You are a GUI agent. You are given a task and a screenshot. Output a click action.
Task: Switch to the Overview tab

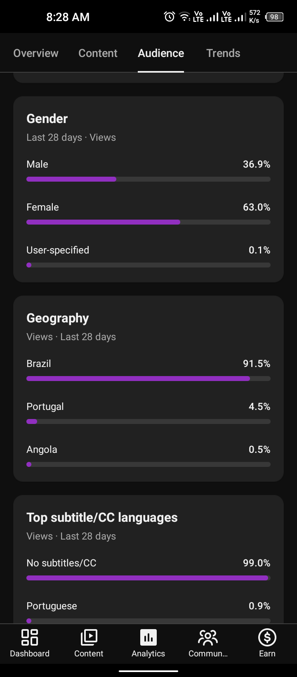[36, 53]
